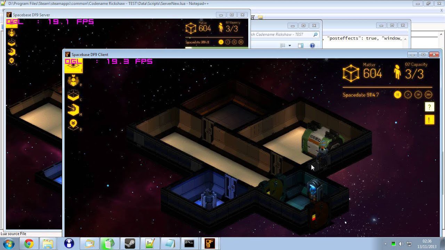The height and width of the screenshot is (250, 445).
Task: Click the Spacedate 9114.7 readout in Client
Action: [x=361, y=95]
